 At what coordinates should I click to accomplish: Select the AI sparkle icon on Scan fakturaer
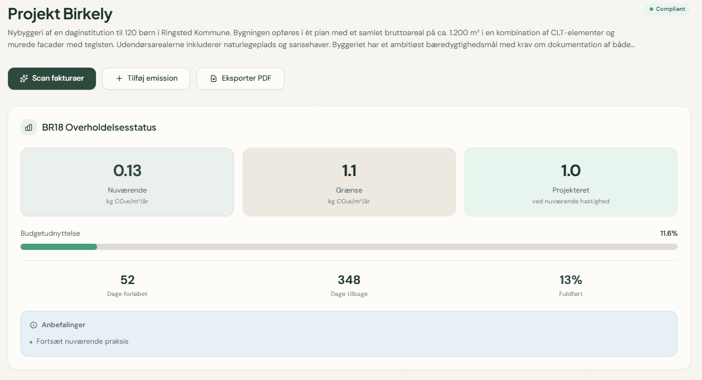point(23,78)
